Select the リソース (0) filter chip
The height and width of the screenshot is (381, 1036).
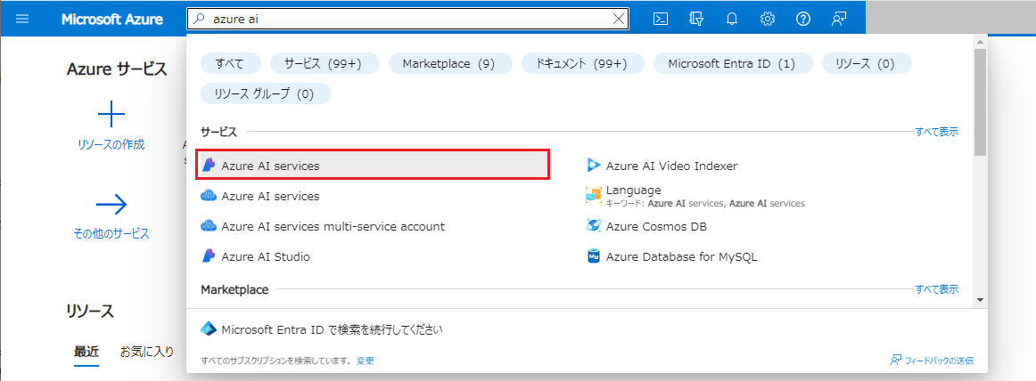(867, 63)
